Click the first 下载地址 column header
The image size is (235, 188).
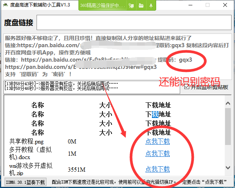158,105
